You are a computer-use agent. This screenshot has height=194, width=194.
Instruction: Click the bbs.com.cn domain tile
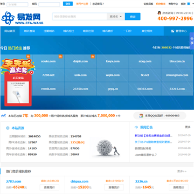[177, 61]
